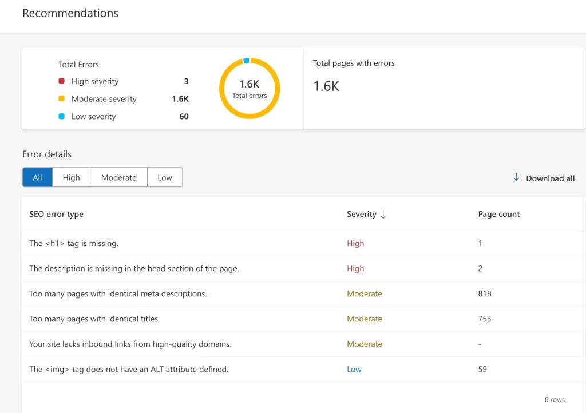The width and height of the screenshot is (586, 413).
Task: Switch to the Low severity tab
Action: click(x=165, y=177)
